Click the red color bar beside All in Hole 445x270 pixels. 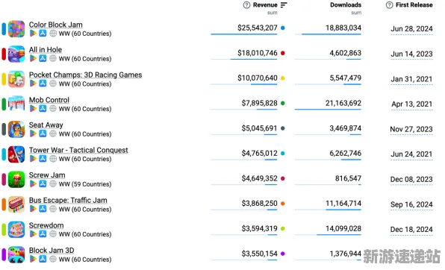click(x=4, y=54)
